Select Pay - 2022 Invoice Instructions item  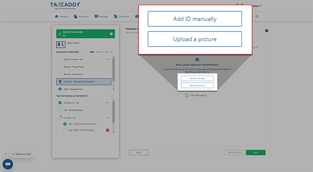tap(82, 124)
